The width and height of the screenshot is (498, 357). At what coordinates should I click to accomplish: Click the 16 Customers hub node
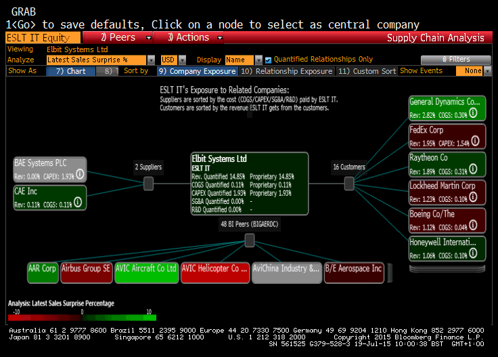point(349,184)
